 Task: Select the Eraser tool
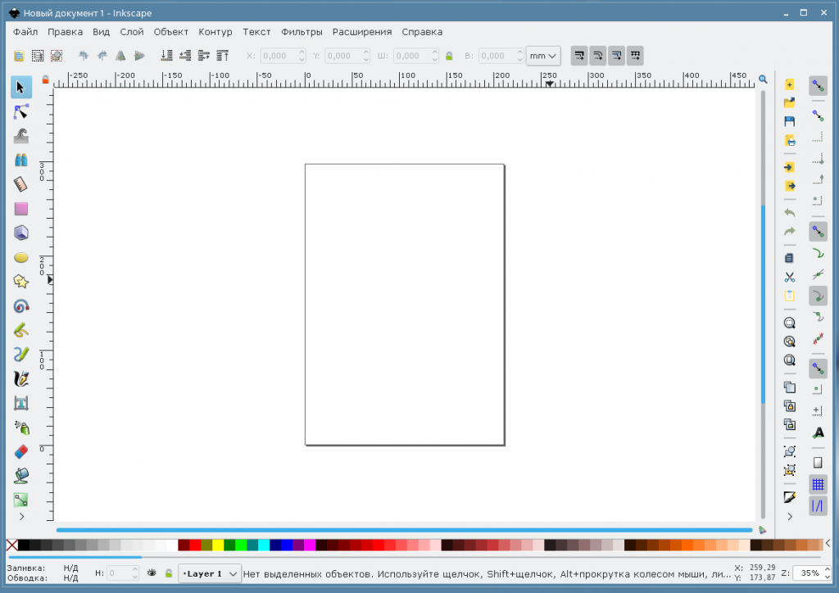pyautogui.click(x=20, y=452)
